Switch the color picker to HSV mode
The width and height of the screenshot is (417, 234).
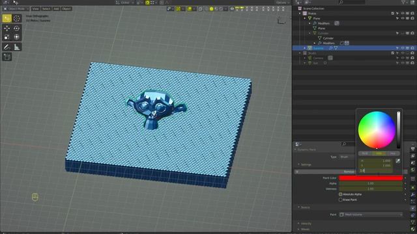coord(379,153)
